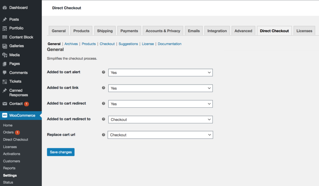The height and width of the screenshot is (186, 319).
Task: Open Licenses submenu item in sidebar
Action: point(10,147)
